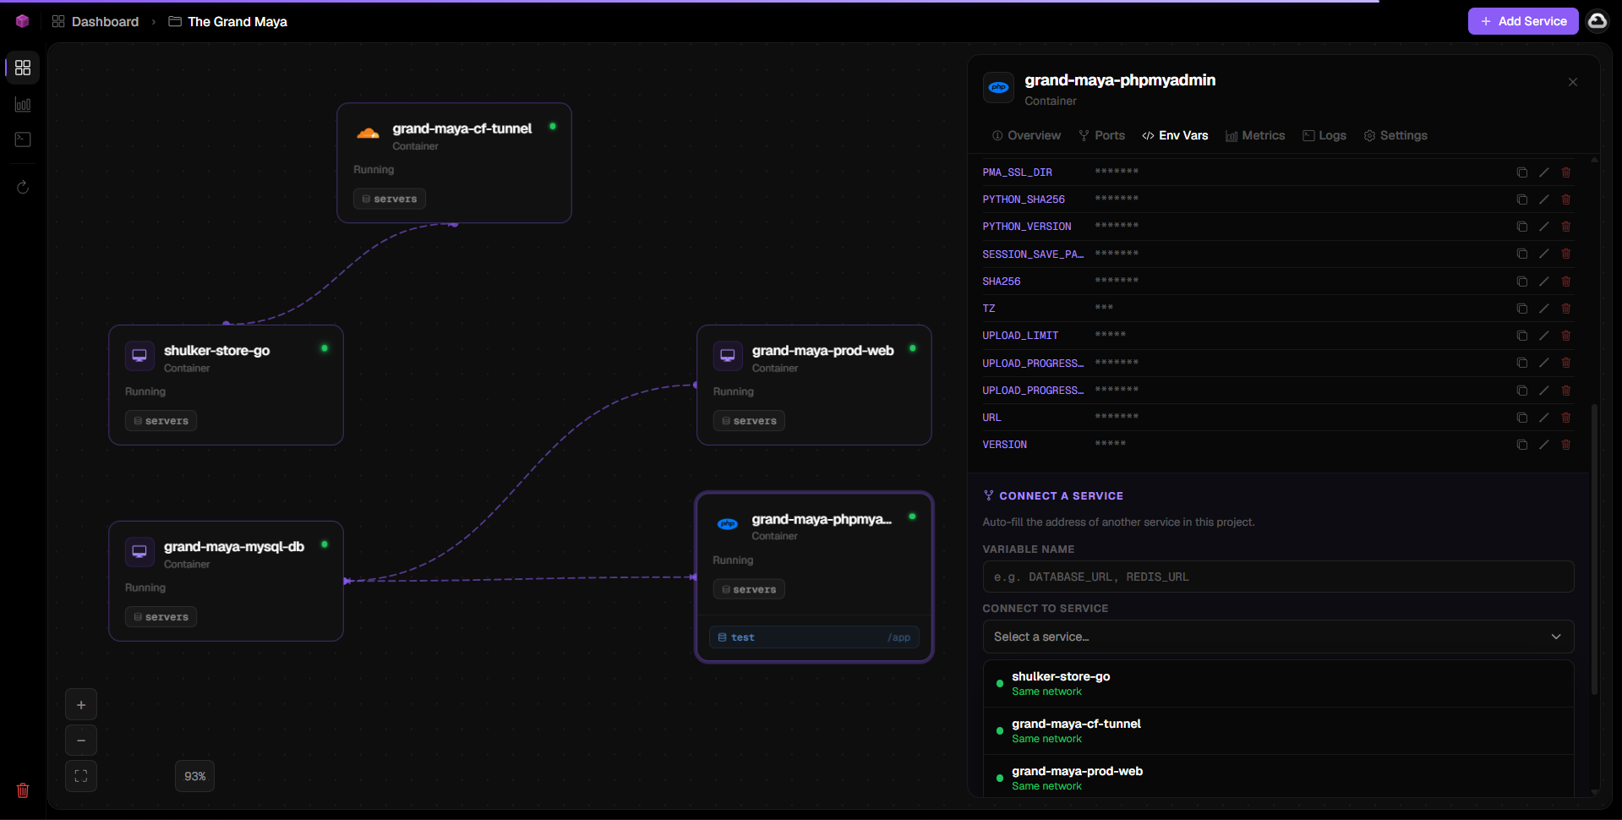The height and width of the screenshot is (820, 1622).
Task: Click the Variable Name input field
Action: point(1278,577)
